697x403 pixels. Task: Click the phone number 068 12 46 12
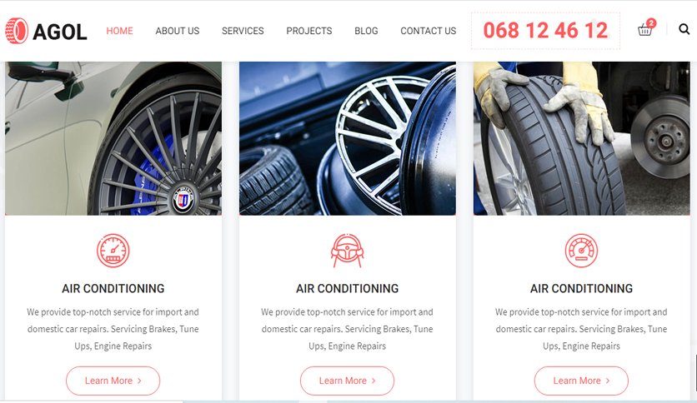point(545,31)
